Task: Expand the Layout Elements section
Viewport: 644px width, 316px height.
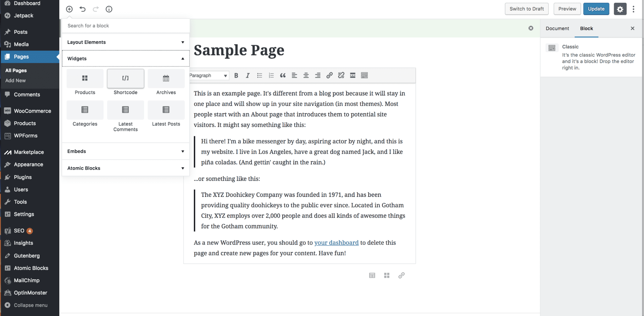Action: 125,42
